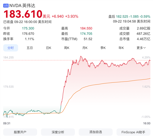Click the chart percent label 4.29%

click(x=146, y=58)
